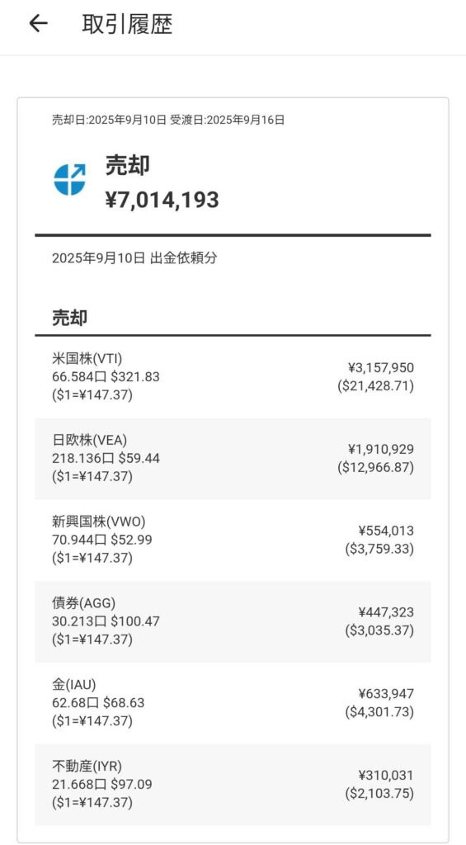Viewport: 466px width, 845px height.
Task: Click the ¥1,910,929 VEA amount
Action: [x=381, y=450]
